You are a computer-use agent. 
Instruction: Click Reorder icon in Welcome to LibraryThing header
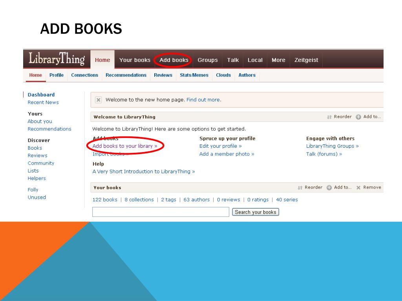click(x=329, y=117)
